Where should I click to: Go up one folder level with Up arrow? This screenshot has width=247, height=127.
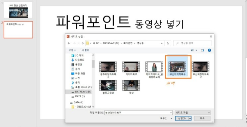click(x=83, y=43)
